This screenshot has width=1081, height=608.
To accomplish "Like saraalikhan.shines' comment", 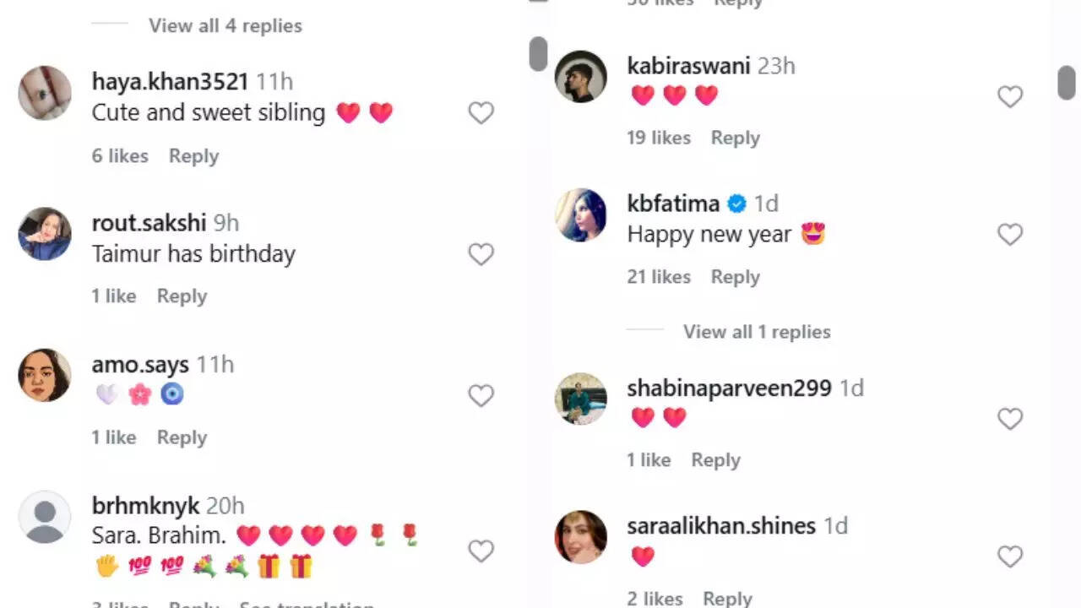I will [1010, 556].
